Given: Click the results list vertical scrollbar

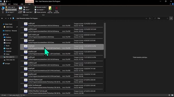Looking at the screenshot, I should 105,40.
